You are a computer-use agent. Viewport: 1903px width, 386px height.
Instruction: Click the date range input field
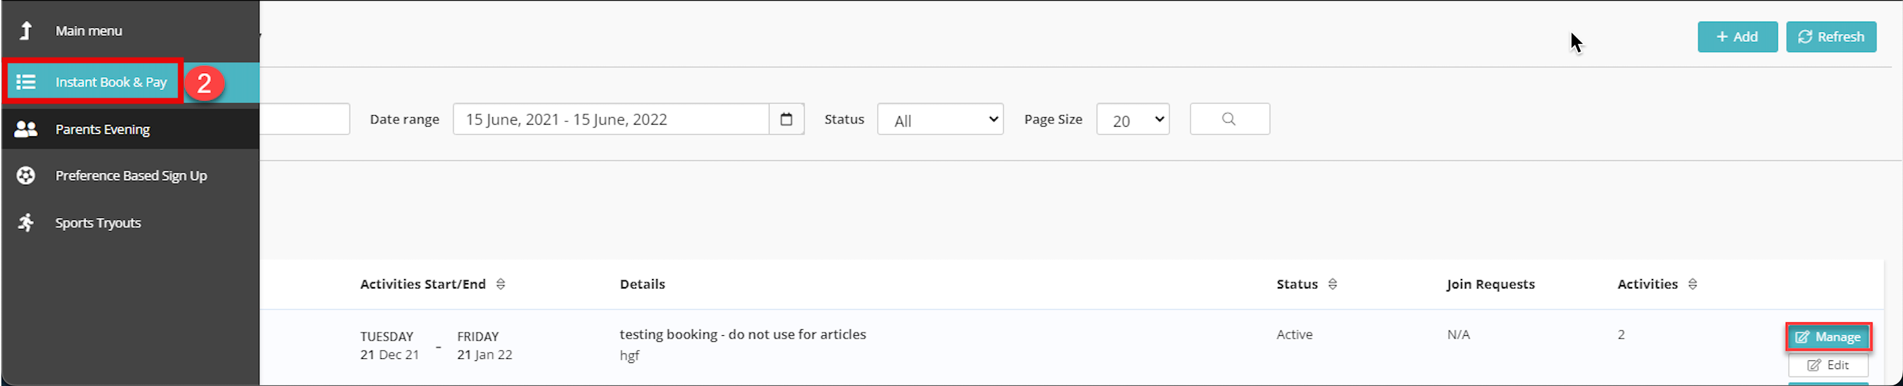[x=611, y=120]
